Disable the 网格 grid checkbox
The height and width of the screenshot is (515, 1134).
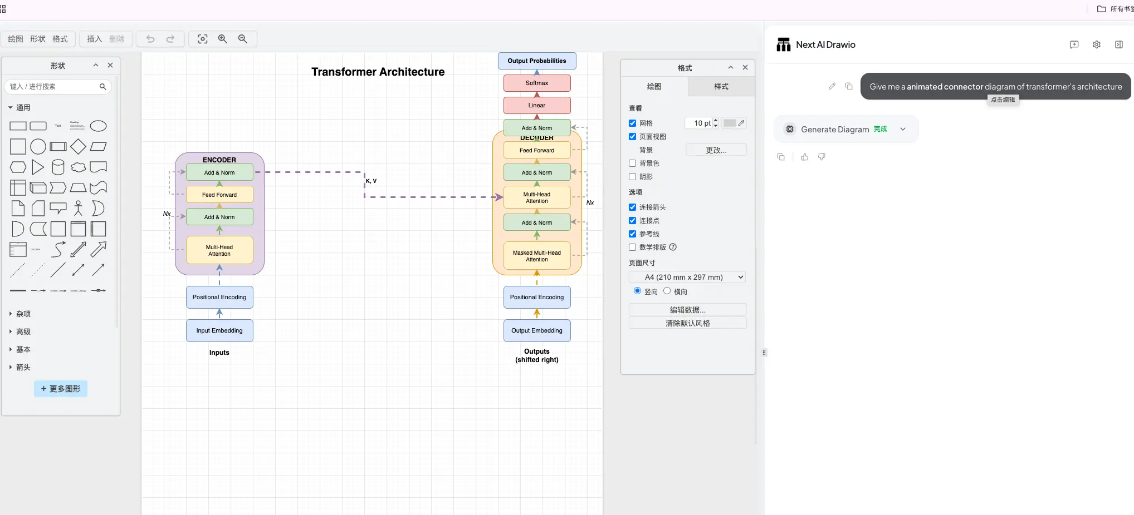click(x=632, y=123)
